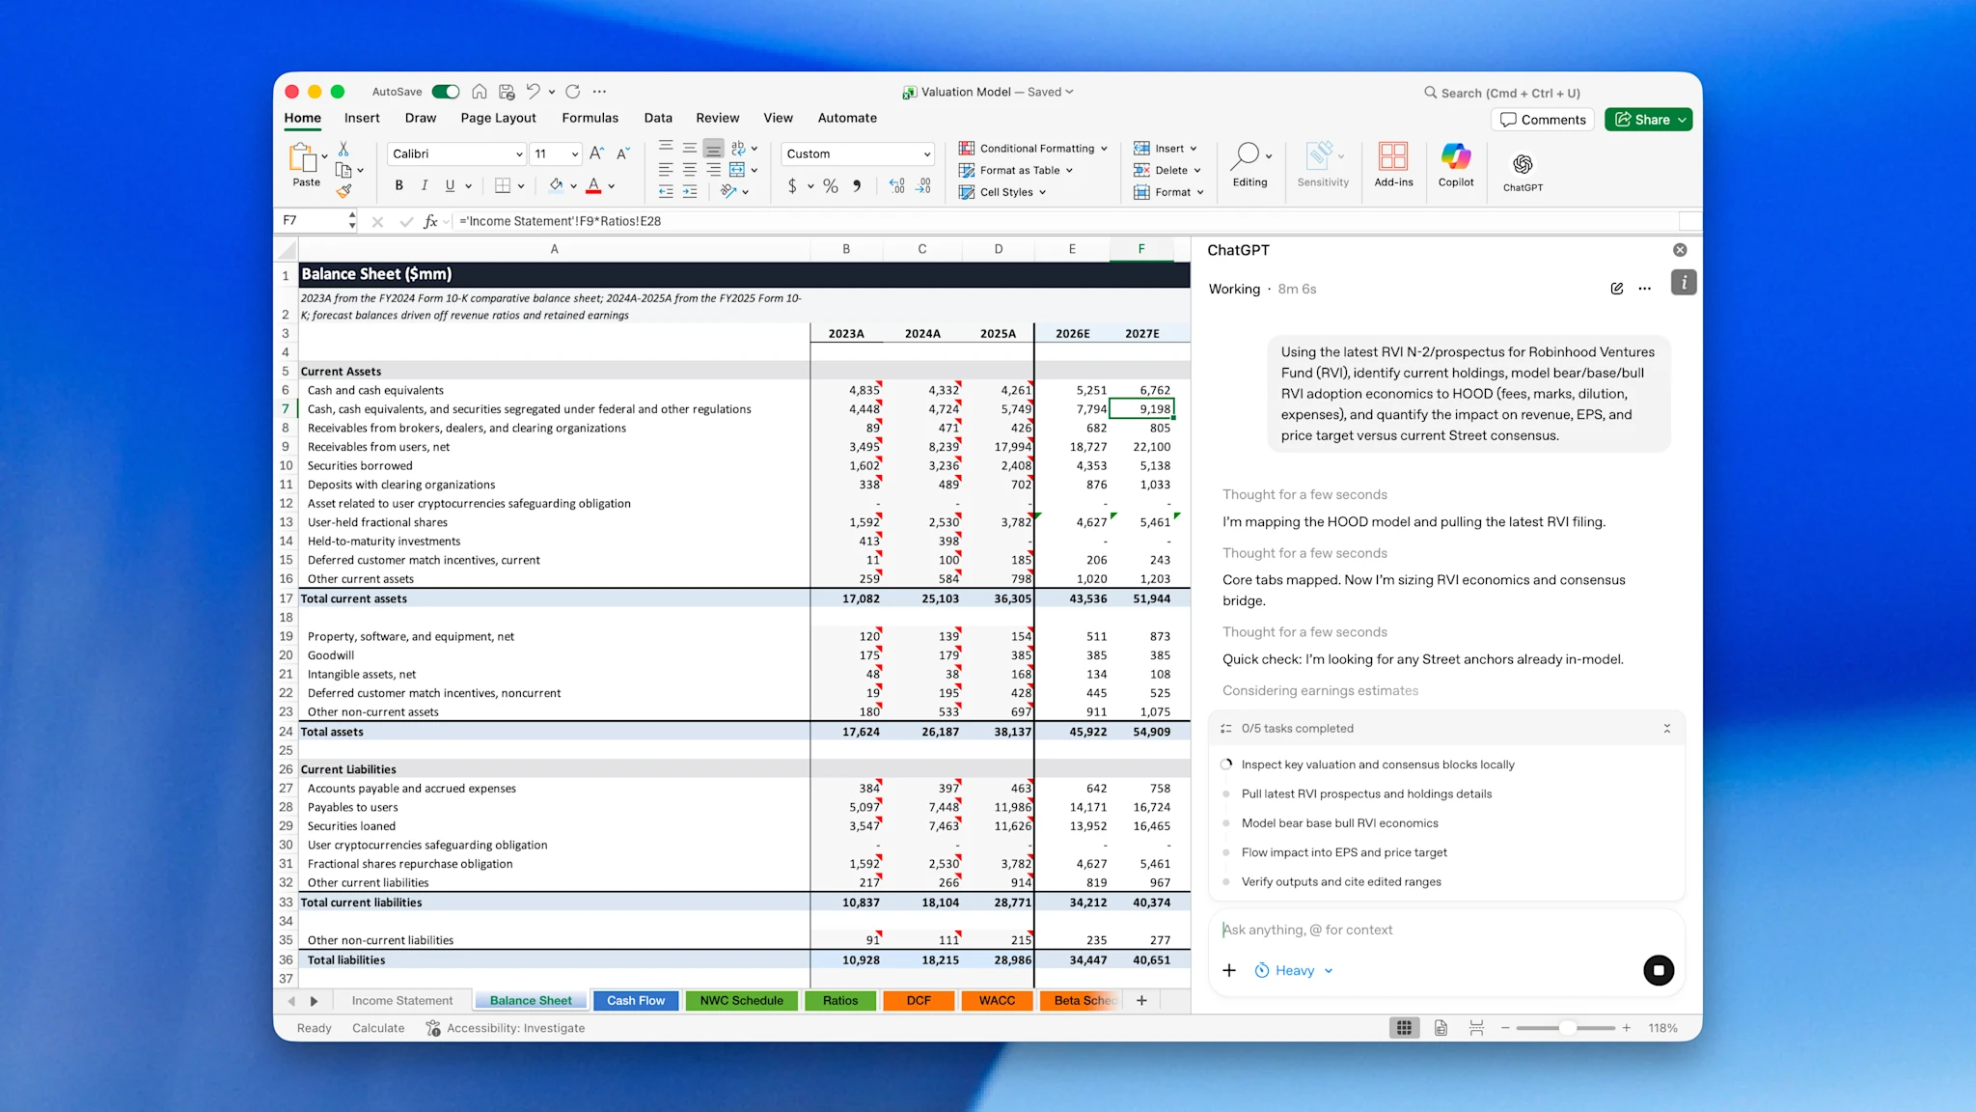Click the Redo icon
The image size is (1976, 1112).
[573, 92]
